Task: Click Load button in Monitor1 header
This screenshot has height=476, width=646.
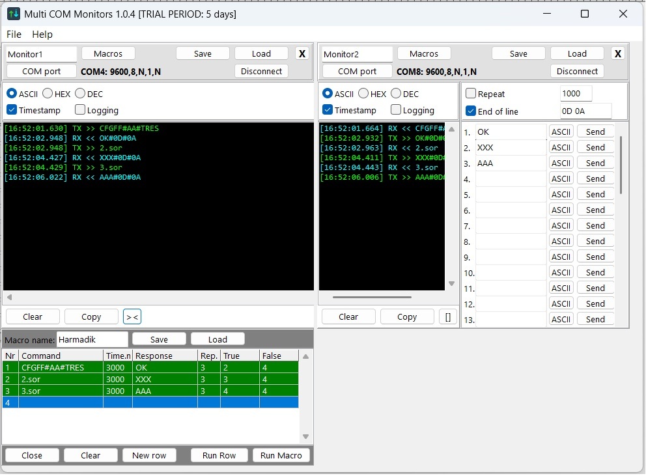Action: tap(261, 53)
